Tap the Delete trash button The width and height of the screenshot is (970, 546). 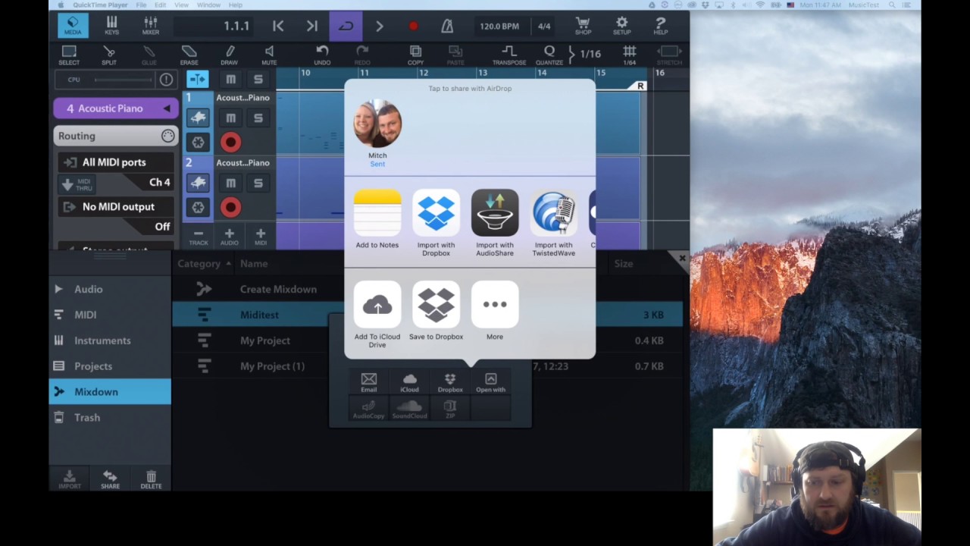(x=151, y=479)
